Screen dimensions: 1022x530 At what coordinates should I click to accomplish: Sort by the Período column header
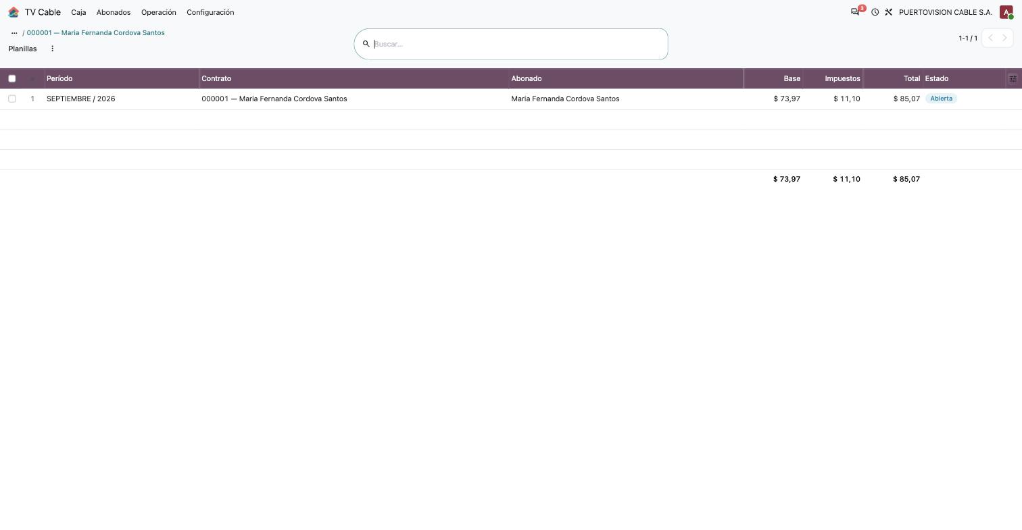point(122,79)
